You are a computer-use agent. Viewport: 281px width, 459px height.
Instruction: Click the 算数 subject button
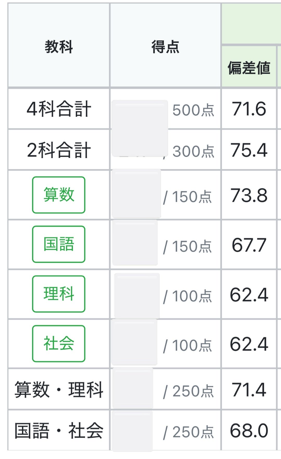pos(59,195)
